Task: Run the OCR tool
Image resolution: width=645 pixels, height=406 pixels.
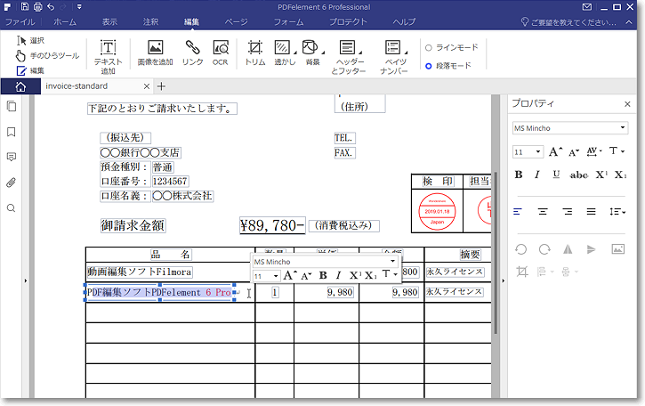Action: coord(221,53)
